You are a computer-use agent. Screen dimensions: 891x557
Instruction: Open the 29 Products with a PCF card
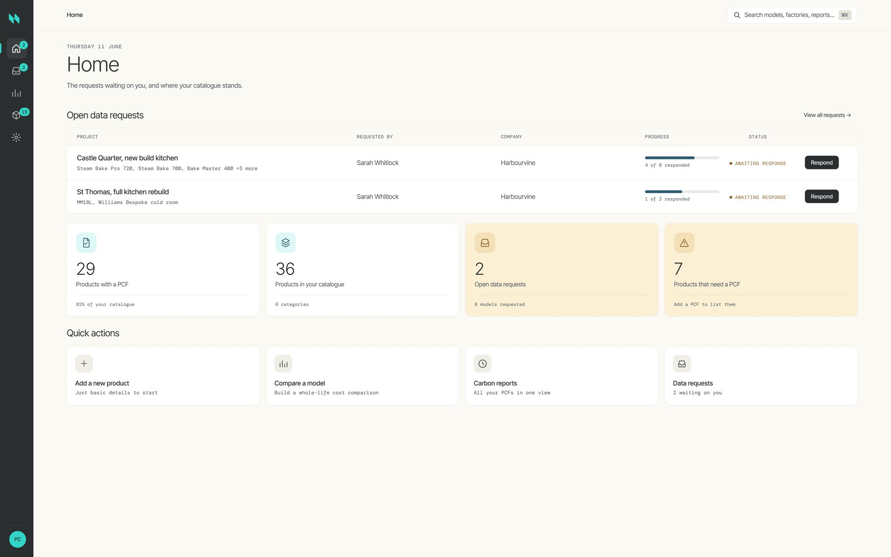163,269
